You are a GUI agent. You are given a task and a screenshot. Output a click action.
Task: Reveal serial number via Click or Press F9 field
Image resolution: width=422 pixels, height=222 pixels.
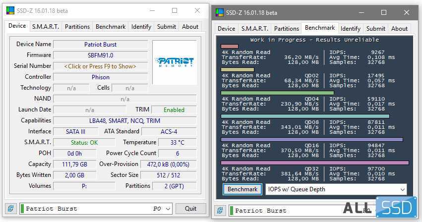(100, 66)
